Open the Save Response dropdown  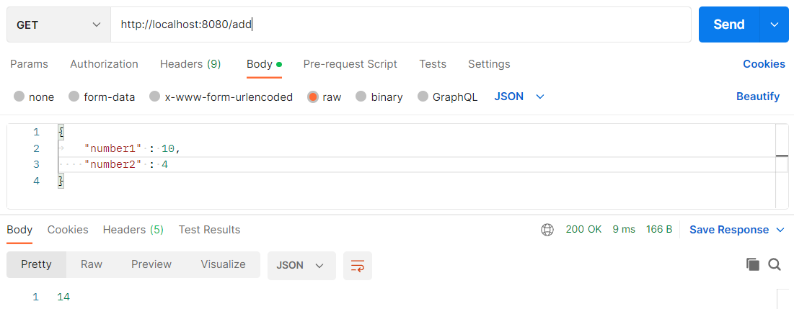[x=737, y=230]
